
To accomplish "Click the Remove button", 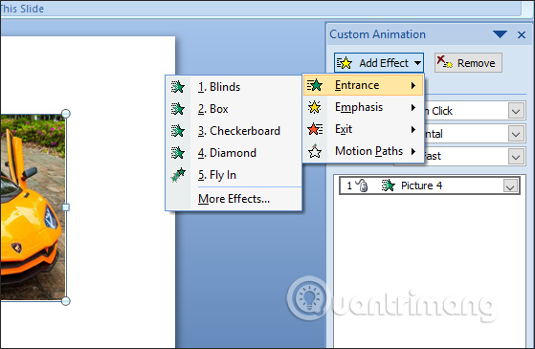I will click(468, 63).
